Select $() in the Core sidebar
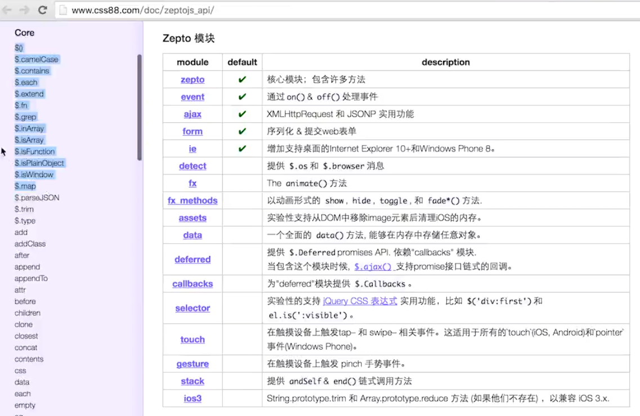640x416 pixels. [19, 48]
